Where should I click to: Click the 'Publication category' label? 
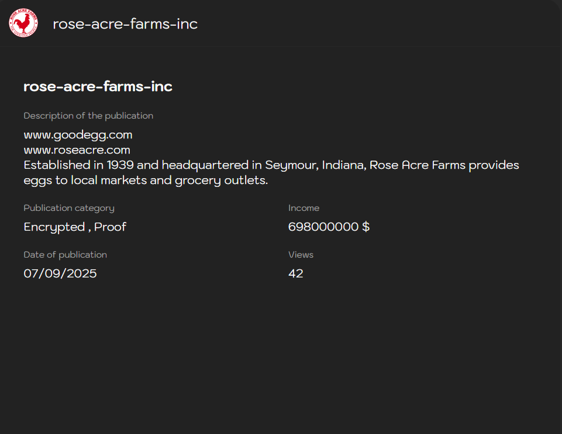click(x=69, y=208)
